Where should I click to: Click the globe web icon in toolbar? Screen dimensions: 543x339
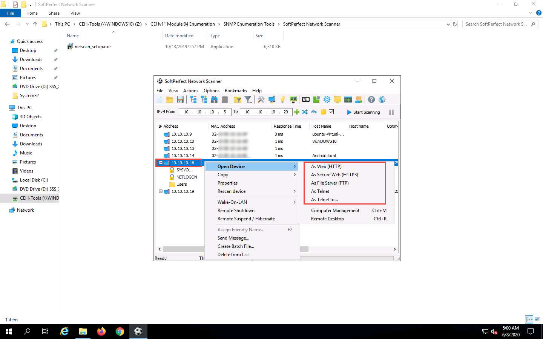click(x=382, y=99)
